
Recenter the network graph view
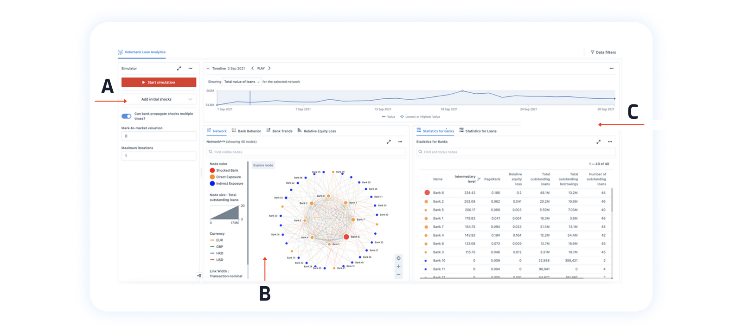[x=398, y=258]
